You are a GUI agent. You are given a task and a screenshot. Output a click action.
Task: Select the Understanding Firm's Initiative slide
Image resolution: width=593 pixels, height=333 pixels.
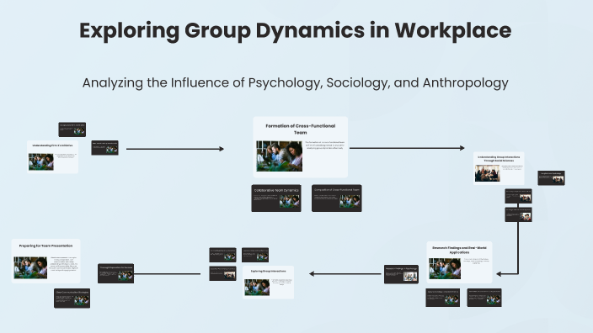click(x=52, y=156)
